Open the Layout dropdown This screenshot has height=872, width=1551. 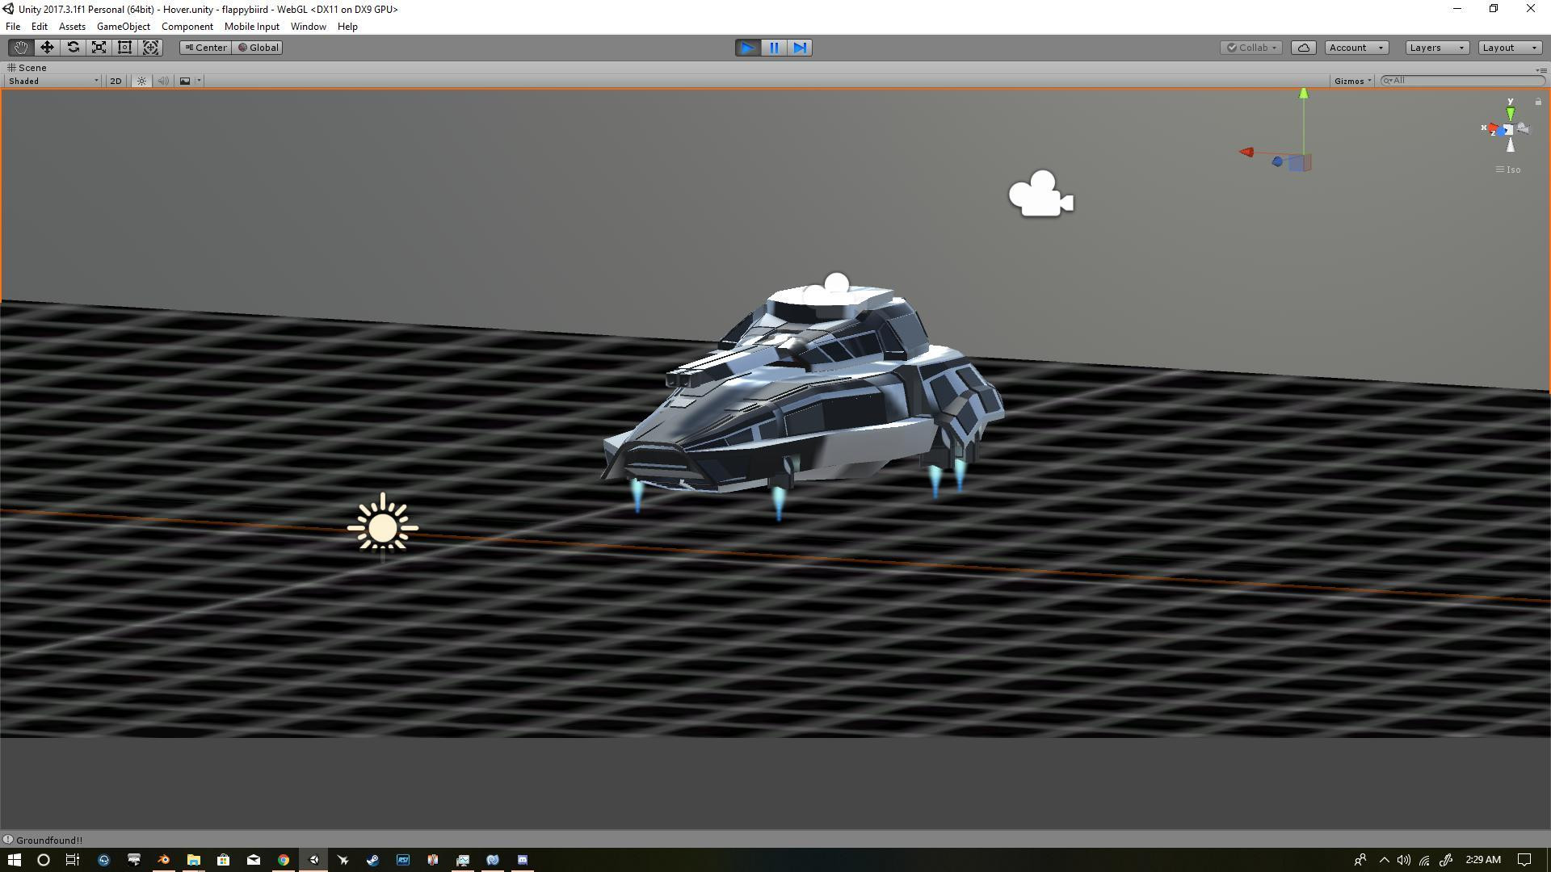[x=1511, y=48]
